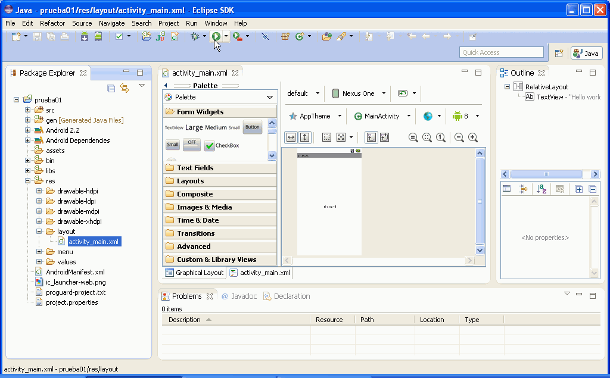The height and width of the screenshot is (378, 610).
Task: Toggle fill height layout button
Action: click(x=305, y=138)
